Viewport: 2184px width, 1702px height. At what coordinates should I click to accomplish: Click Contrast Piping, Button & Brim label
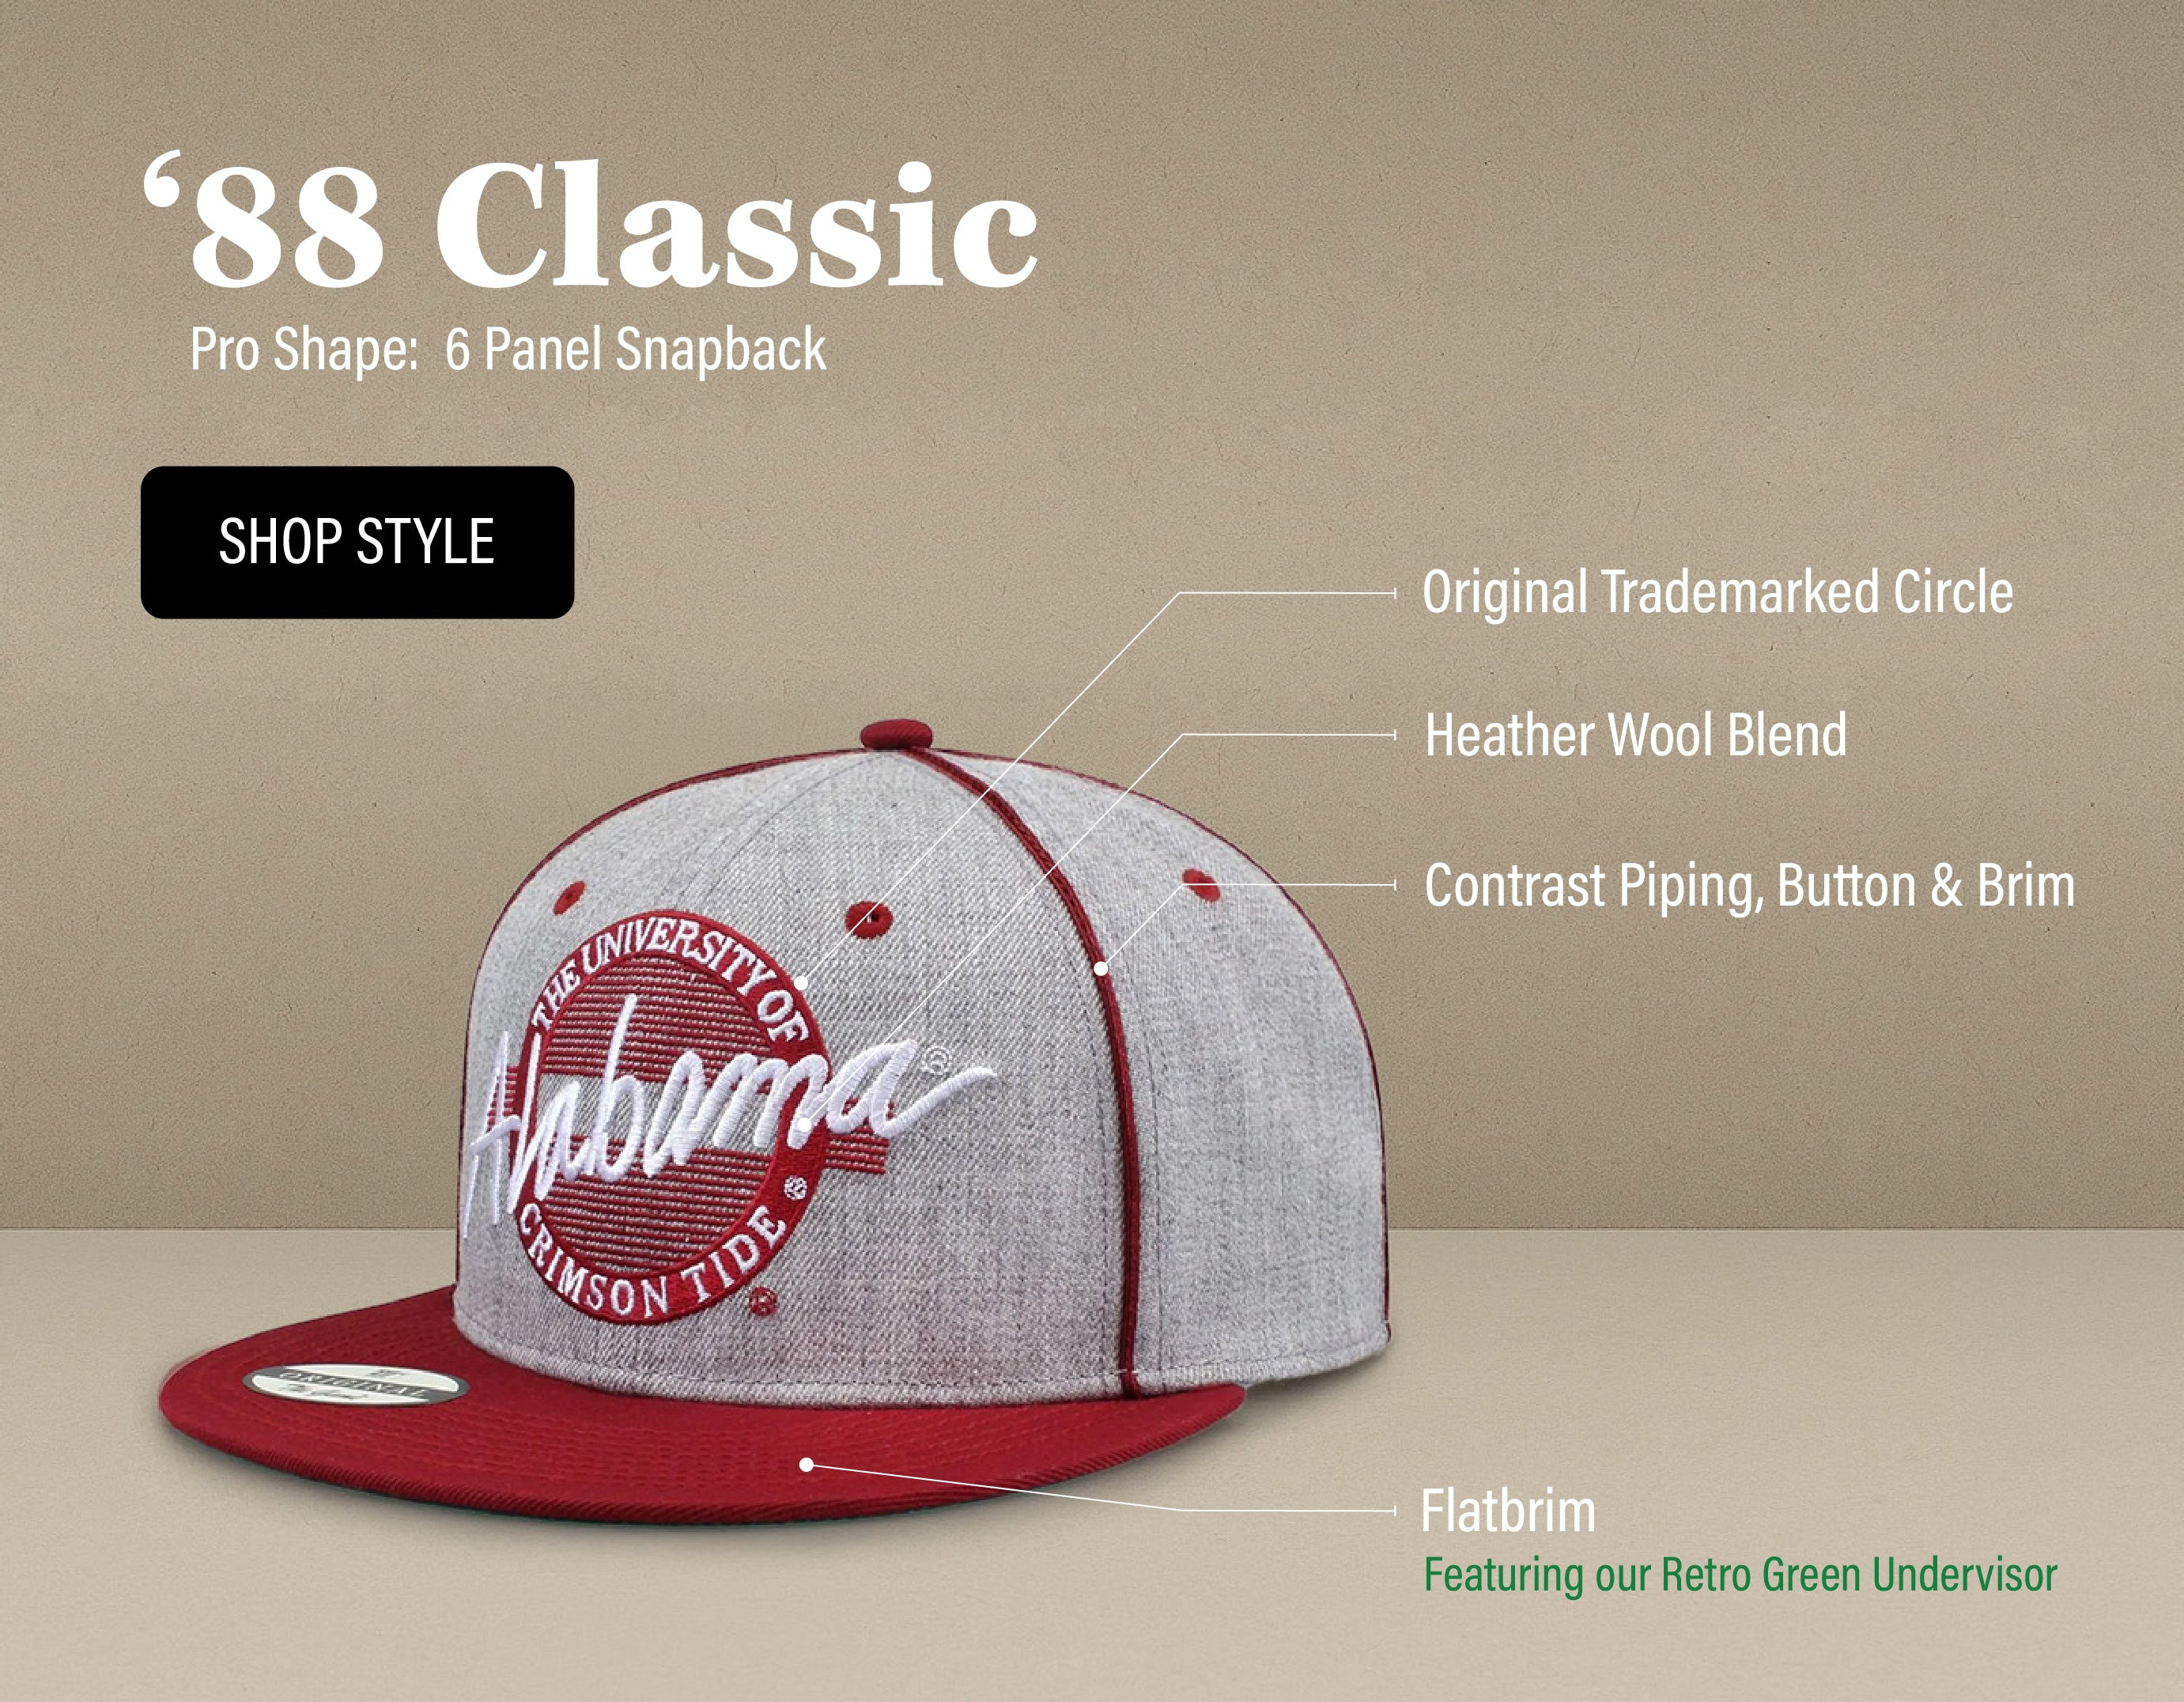(1749, 886)
